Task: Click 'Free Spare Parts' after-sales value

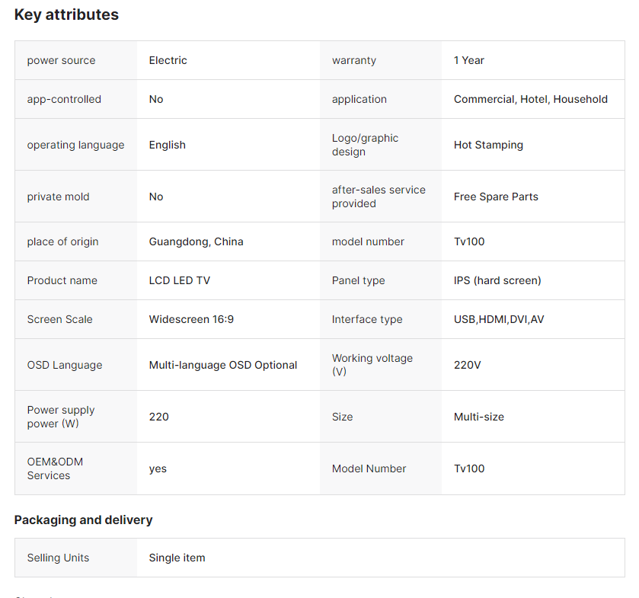Action: click(496, 197)
